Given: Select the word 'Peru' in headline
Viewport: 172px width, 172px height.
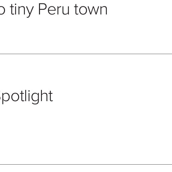Looking at the screenshot, I should point(54,9).
